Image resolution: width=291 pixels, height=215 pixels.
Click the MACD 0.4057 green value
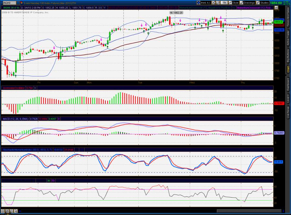(x=52, y=119)
